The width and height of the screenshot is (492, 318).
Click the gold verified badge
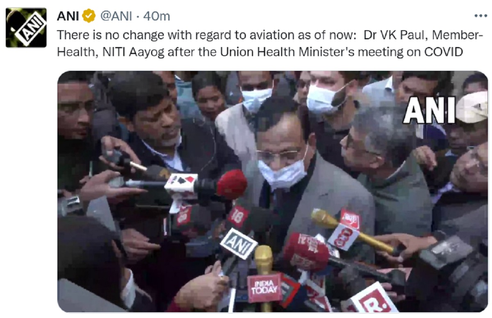coord(89,16)
